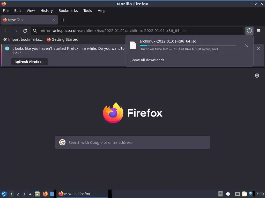The height and width of the screenshot is (198, 265).
Task: Open the system start menu icon
Action: click(x=4, y=194)
